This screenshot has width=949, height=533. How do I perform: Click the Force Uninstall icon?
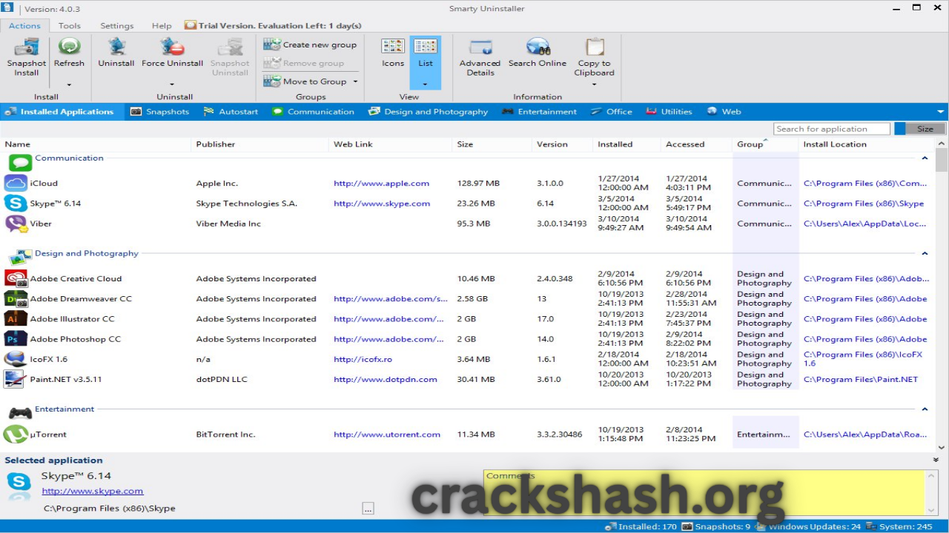(x=172, y=47)
